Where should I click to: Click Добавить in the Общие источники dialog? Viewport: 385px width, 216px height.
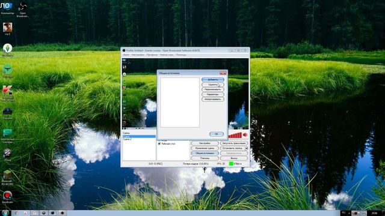tap(213, 80)
